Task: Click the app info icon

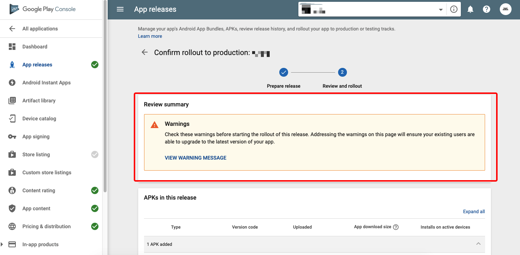Action: (x=454, y=10)
